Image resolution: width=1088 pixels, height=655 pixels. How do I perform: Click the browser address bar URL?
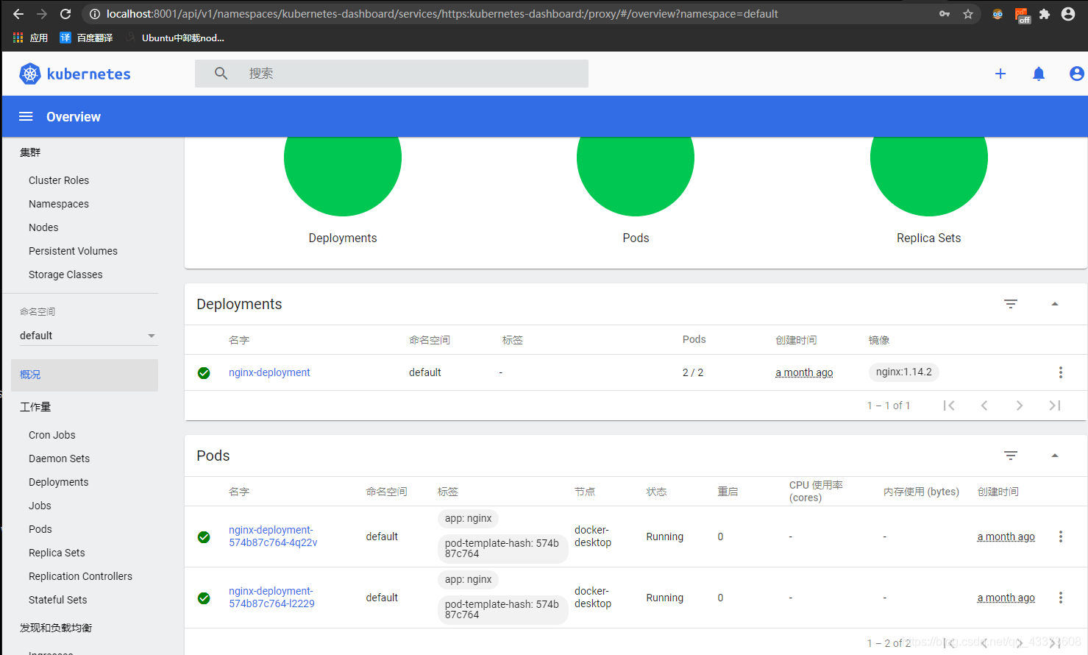coord(442,14)
